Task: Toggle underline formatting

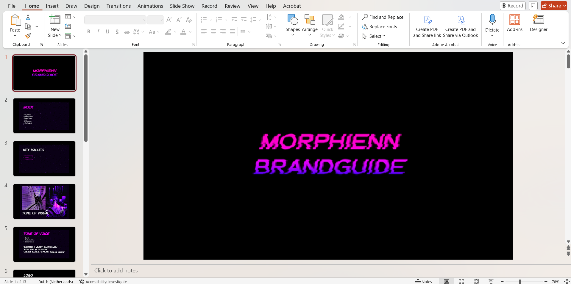Action: coord(107,32)
